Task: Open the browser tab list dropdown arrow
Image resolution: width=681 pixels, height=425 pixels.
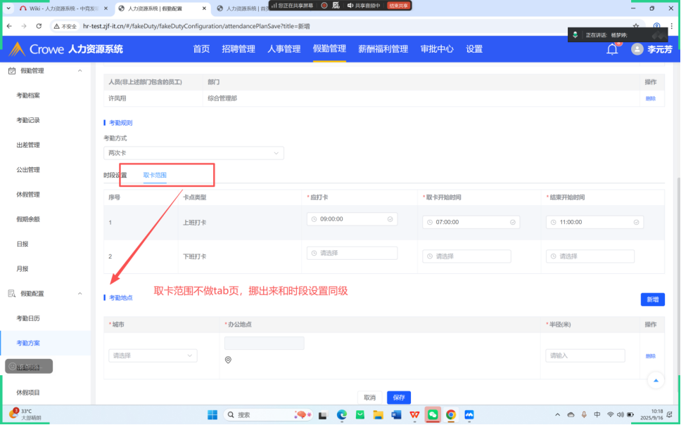Action: [x=8, y=8]
